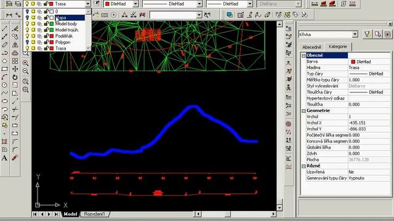Click the Quick Select funnel icon
This screenshot has height=221, width=394.
click(368, 34)
